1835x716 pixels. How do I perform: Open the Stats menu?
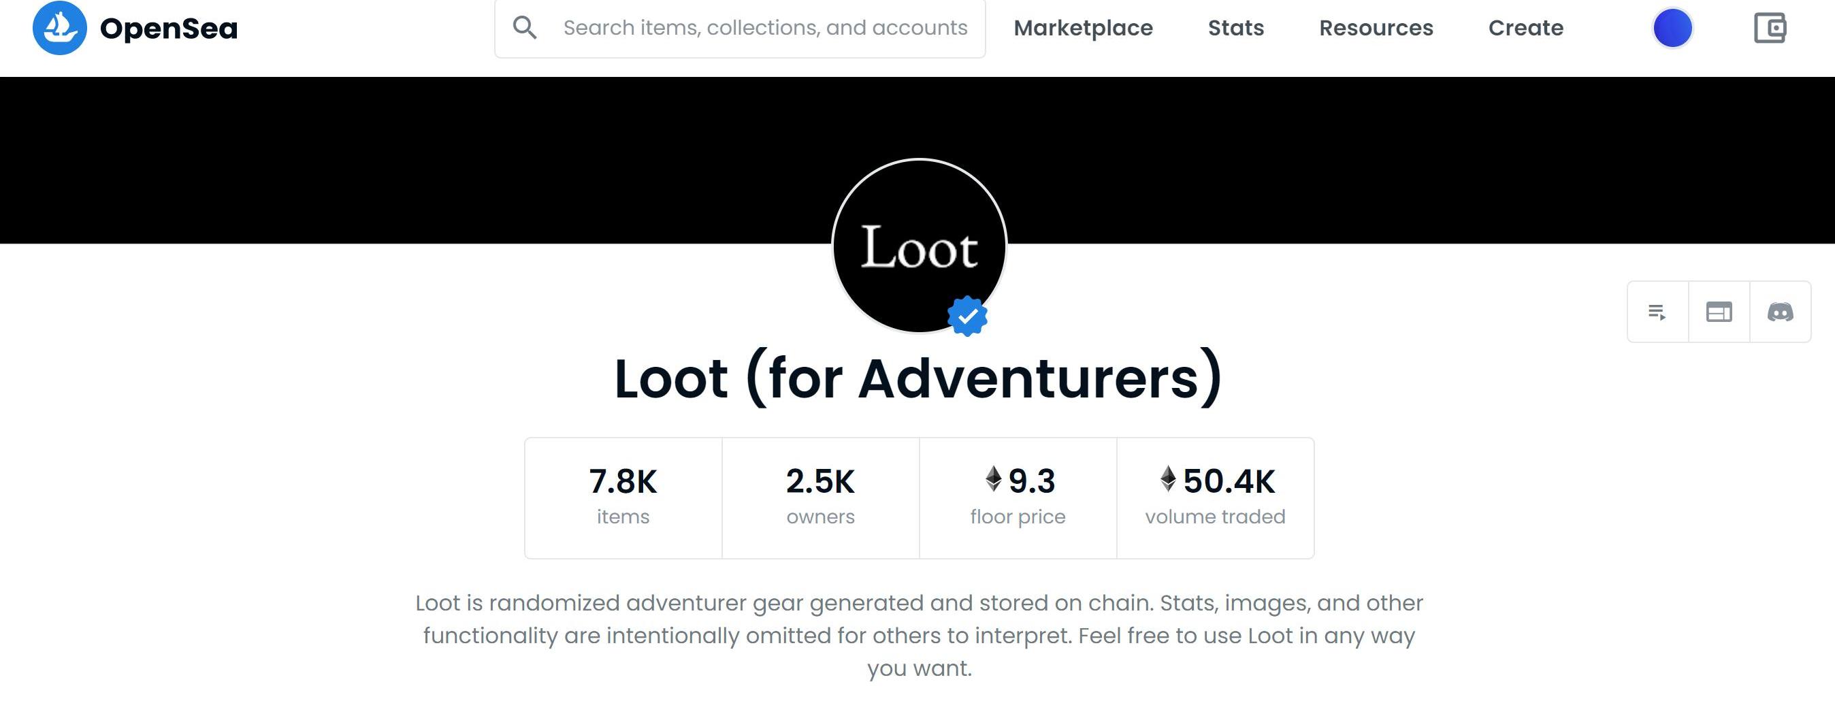pos(1236,28)
